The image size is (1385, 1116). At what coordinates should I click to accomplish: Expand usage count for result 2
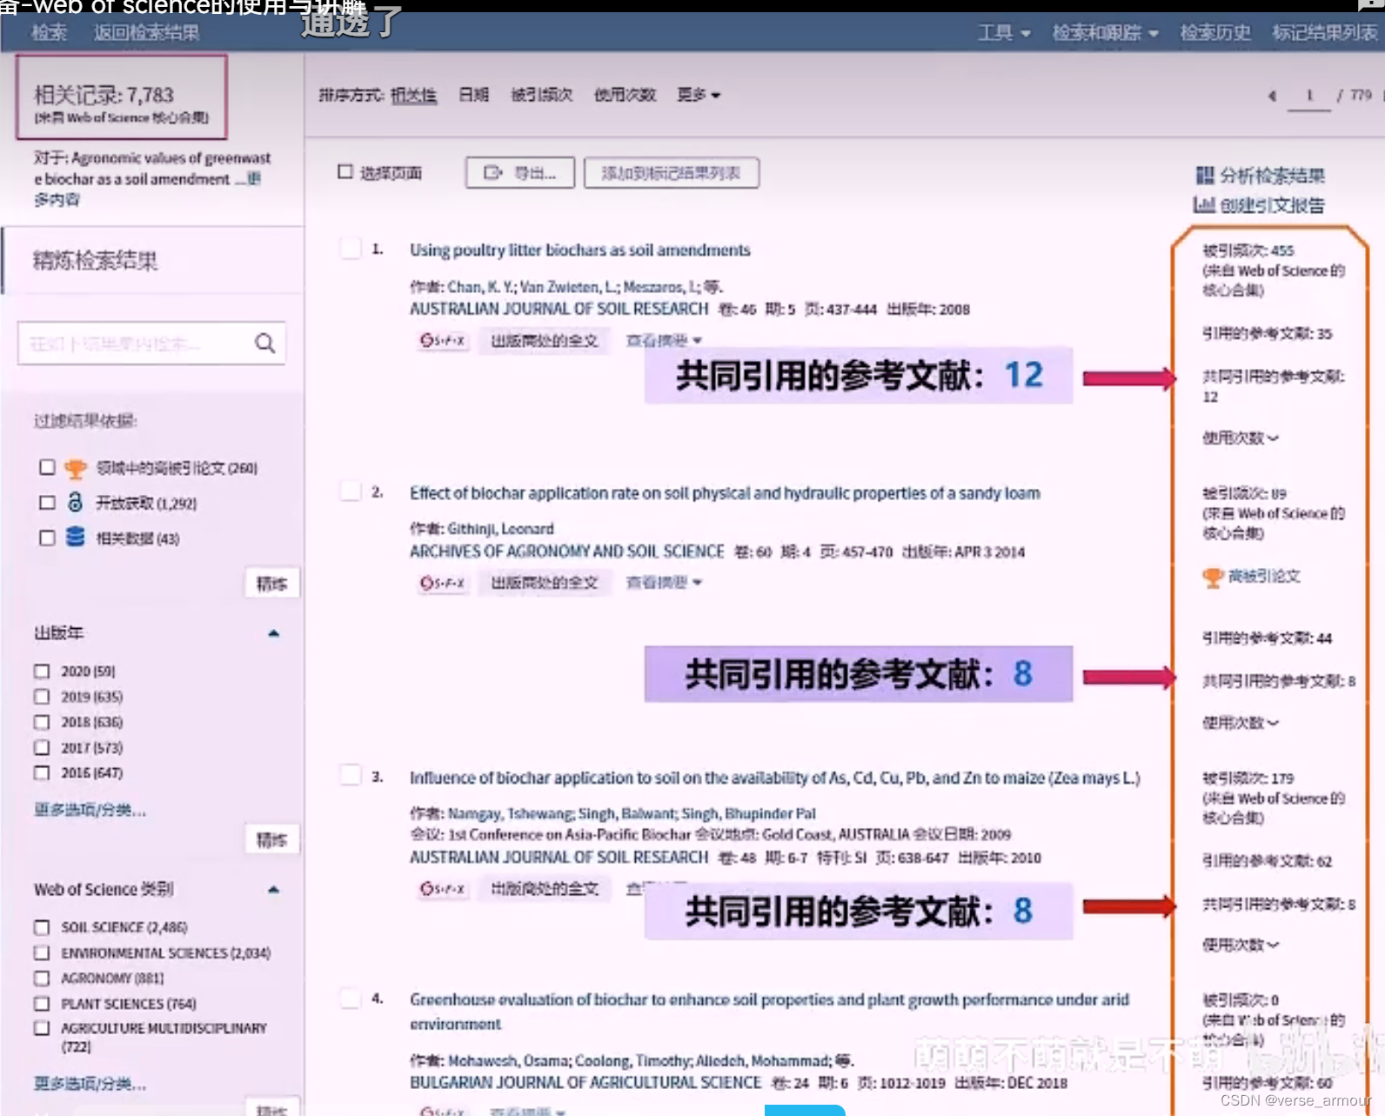[1241, 723]
